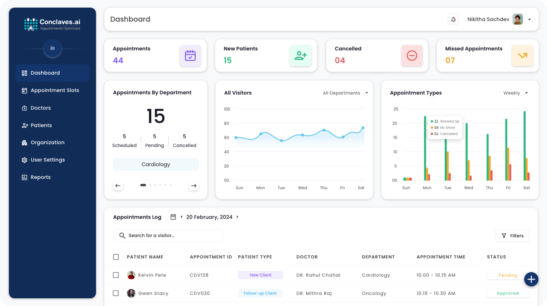Image resolution: width=547 pixels, height=306 pixels.
Task: Open the calendar picker in Appointments Log
Action: [173, 217]
